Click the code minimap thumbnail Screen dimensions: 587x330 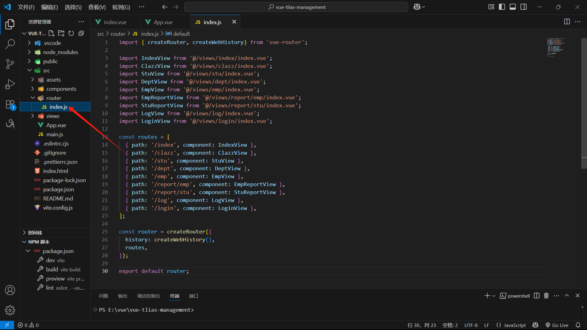coord(556,47)
